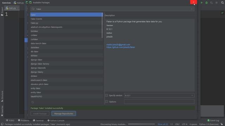
Task: Click the Show all (2) link in status bar
Action: (163, 124)
